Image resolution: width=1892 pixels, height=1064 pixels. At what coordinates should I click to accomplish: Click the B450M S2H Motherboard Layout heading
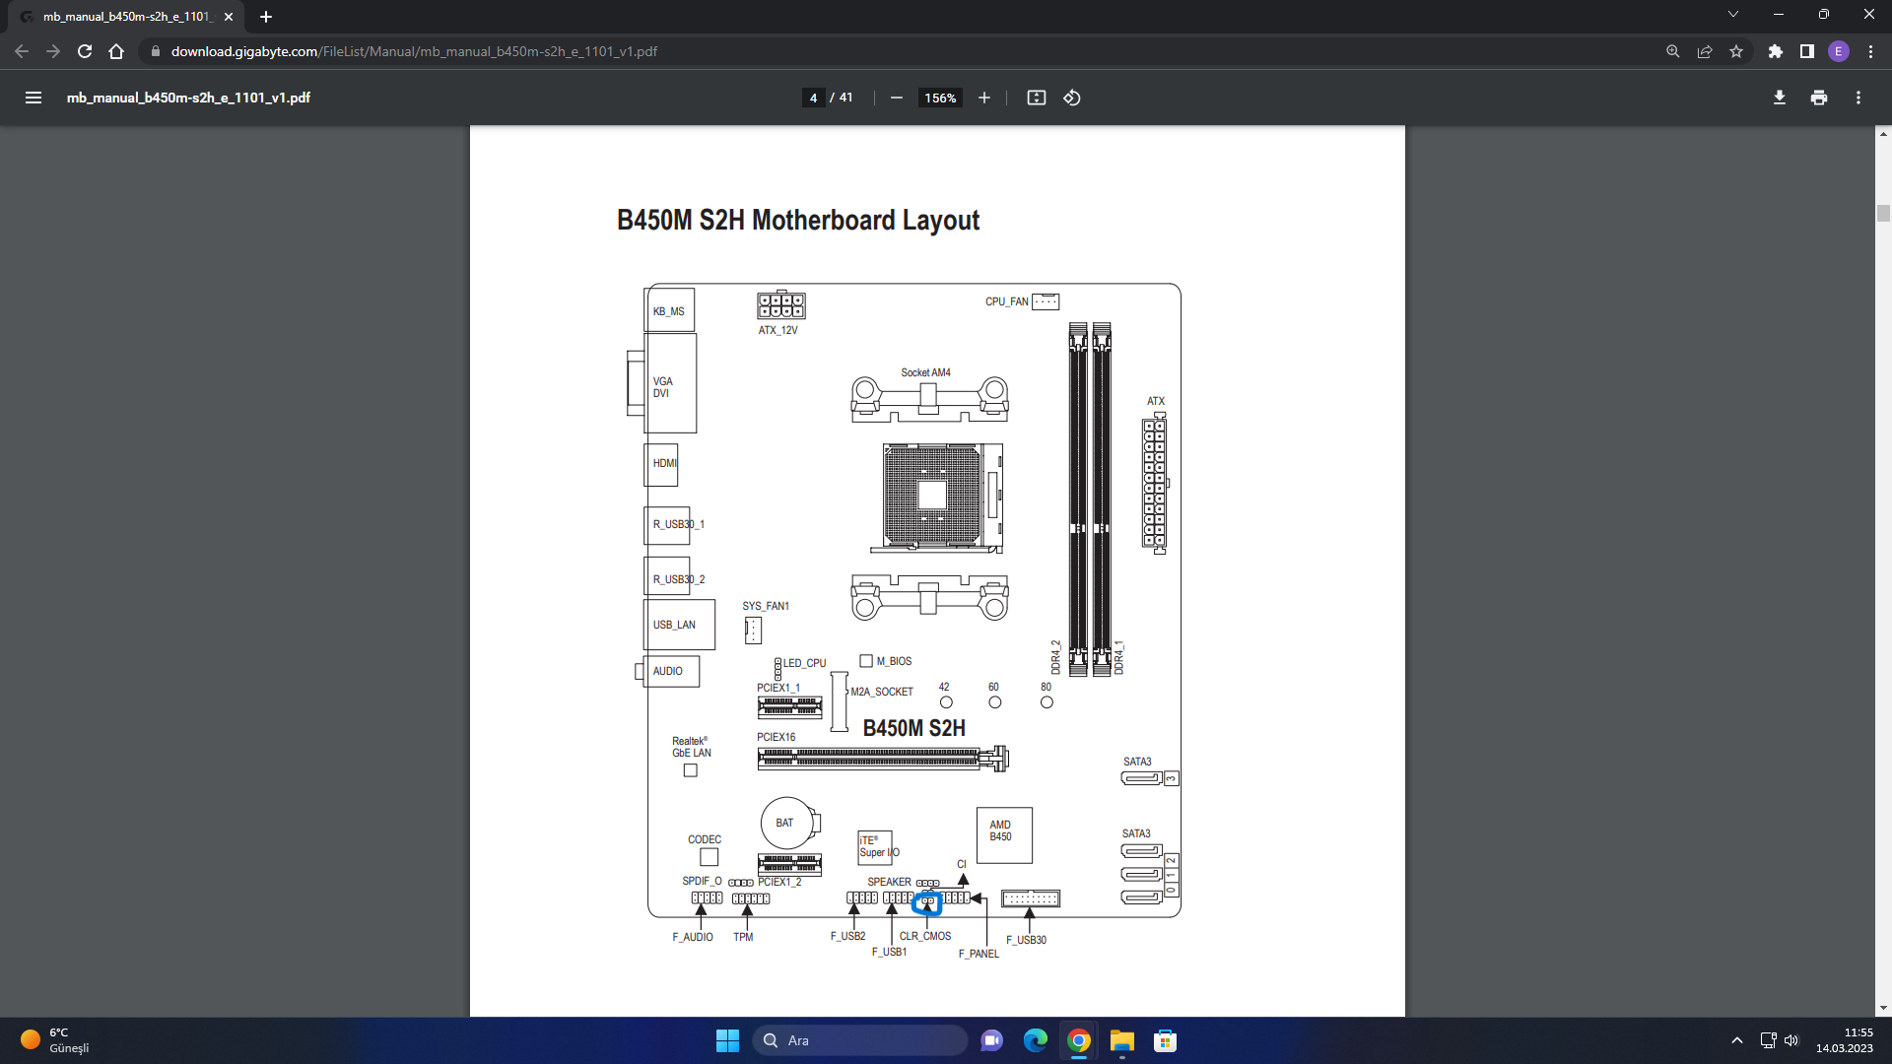(798, 220)
